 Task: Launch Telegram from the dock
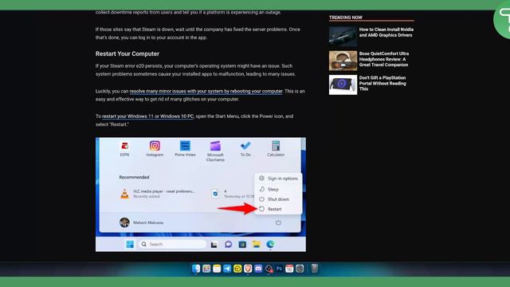pos(227,269)
